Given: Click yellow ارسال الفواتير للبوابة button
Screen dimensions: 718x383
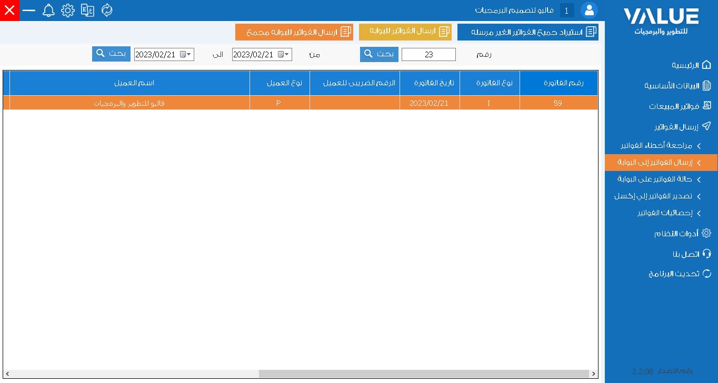Looking at the screenshot, I should (405, 32).
